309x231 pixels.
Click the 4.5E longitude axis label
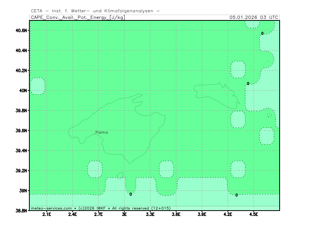coord(253,214)
